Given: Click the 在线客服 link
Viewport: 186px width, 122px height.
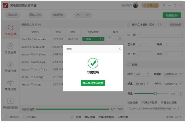Looking at the screenshot, I should (30, 117).
